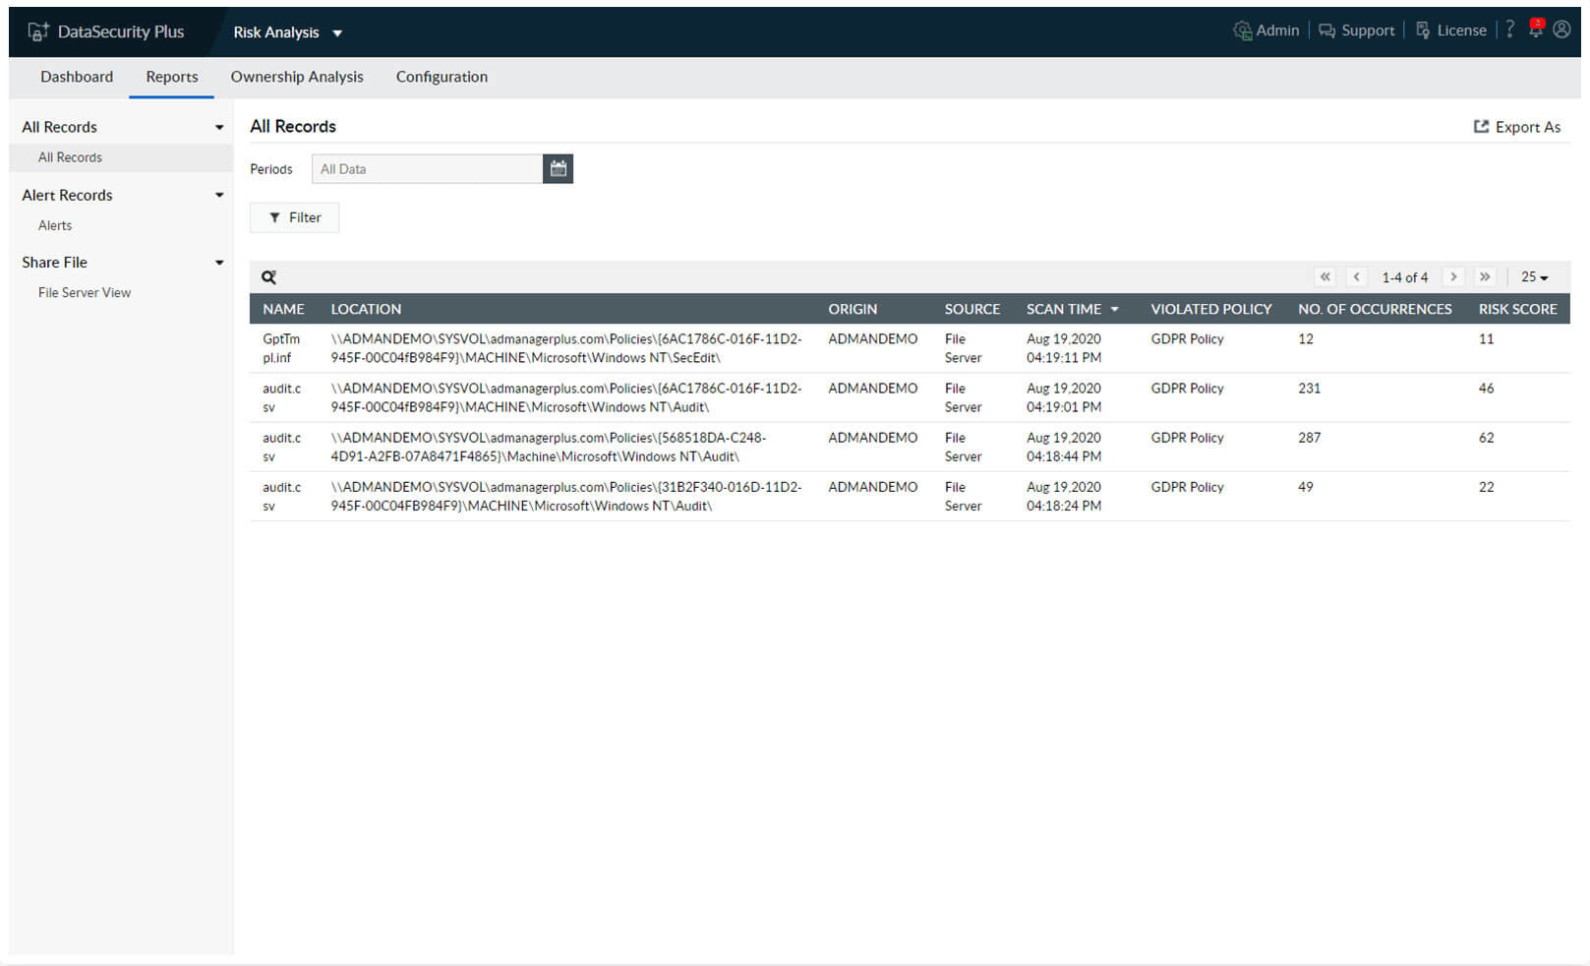This screenshot has width=1590, height=966.
Task: Click Export As to export records
Action: pos(1516,127)
